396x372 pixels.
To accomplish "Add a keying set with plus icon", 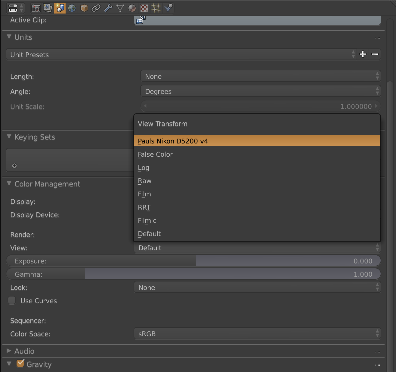I will 14,166.
